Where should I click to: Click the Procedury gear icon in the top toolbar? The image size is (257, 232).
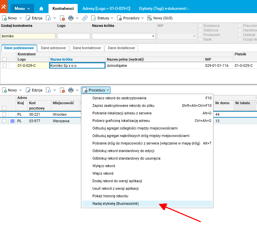coord(119,18)
